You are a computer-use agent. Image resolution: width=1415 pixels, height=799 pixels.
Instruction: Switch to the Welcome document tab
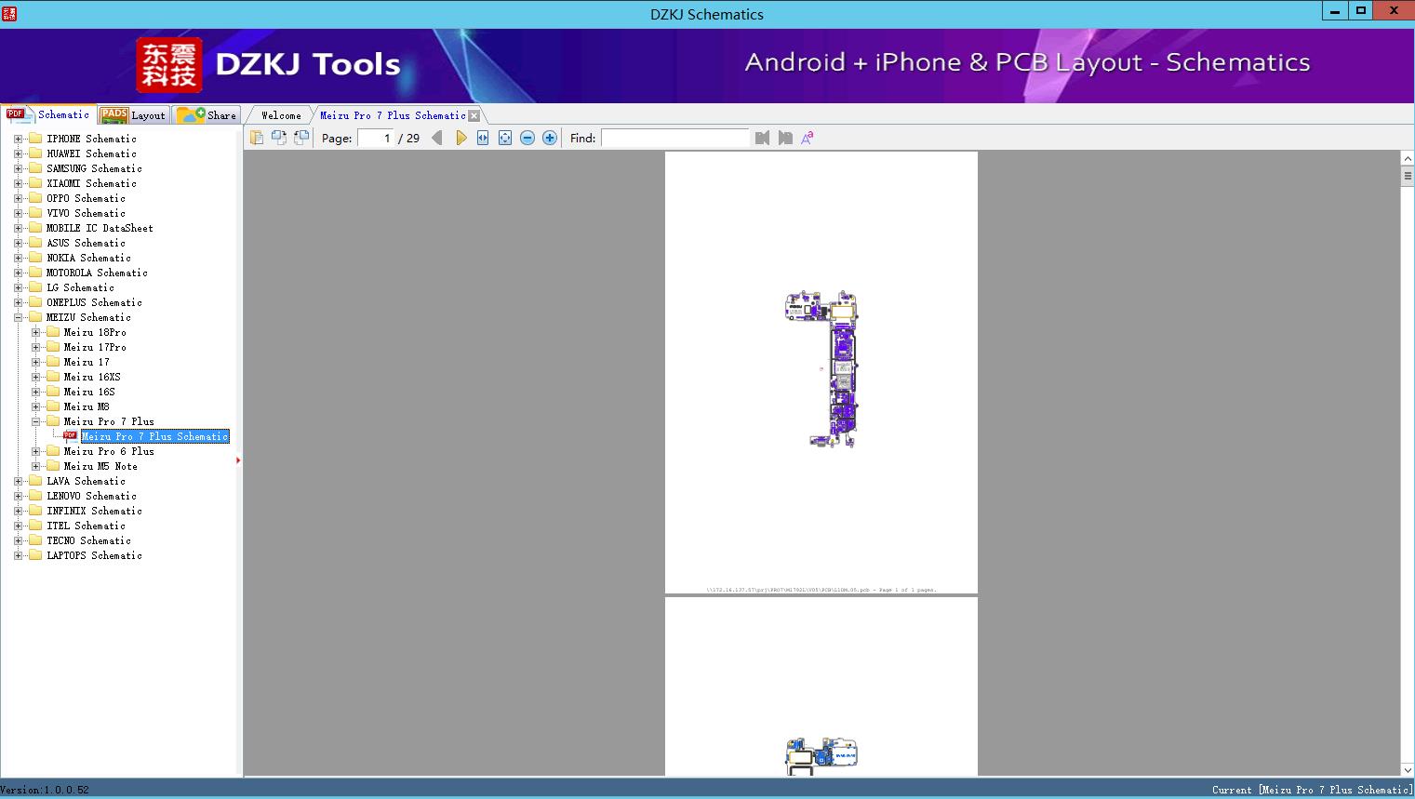click(x=281, y=115)
